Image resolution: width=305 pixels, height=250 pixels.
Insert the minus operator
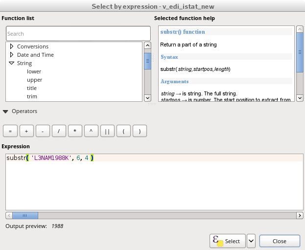[x=43, y=131]
